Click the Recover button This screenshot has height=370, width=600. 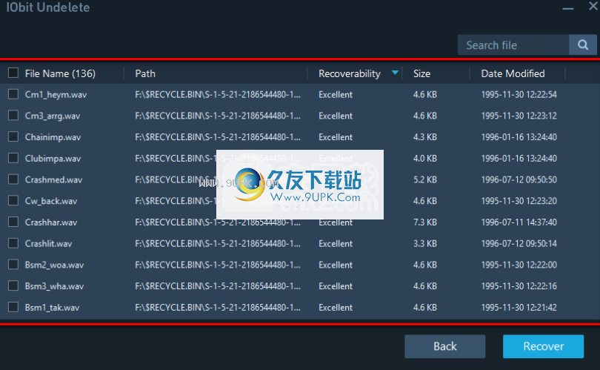pyautogui.click(x=544, y=346)
